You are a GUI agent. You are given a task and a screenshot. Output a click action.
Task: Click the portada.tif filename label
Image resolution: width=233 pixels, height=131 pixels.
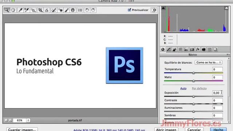point(75,120)
